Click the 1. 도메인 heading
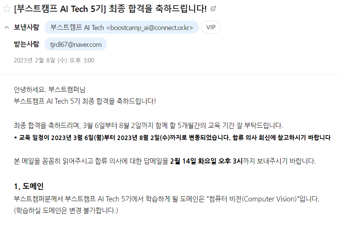 29,186
